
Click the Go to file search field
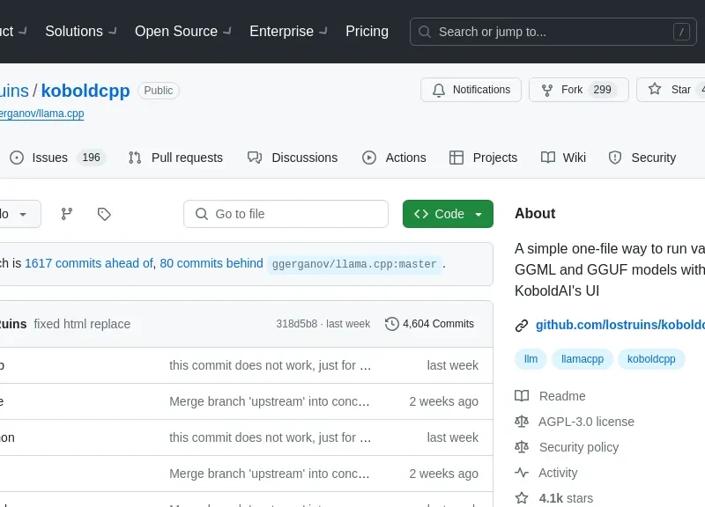coord(286,214)
